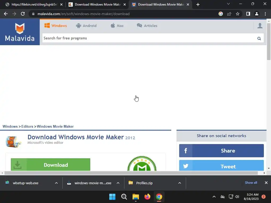The height and width of the screenshot is (203, 271).
Task: Click the lock site info icon
Action: 33,14
